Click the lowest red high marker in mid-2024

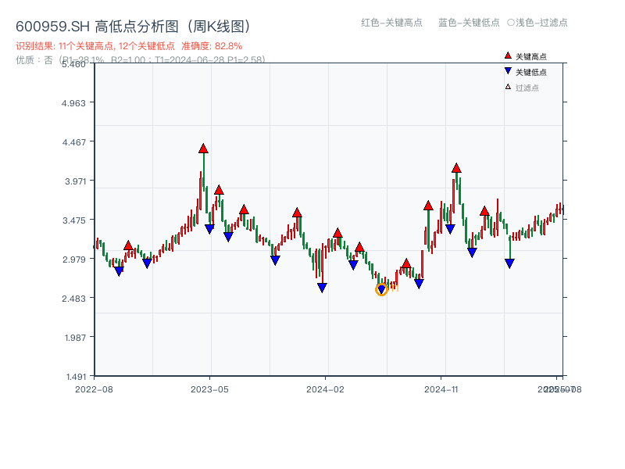pyautogui.click(x=406, y=263)
